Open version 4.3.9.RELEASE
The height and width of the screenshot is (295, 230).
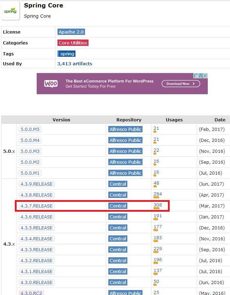tap(36, 184)
